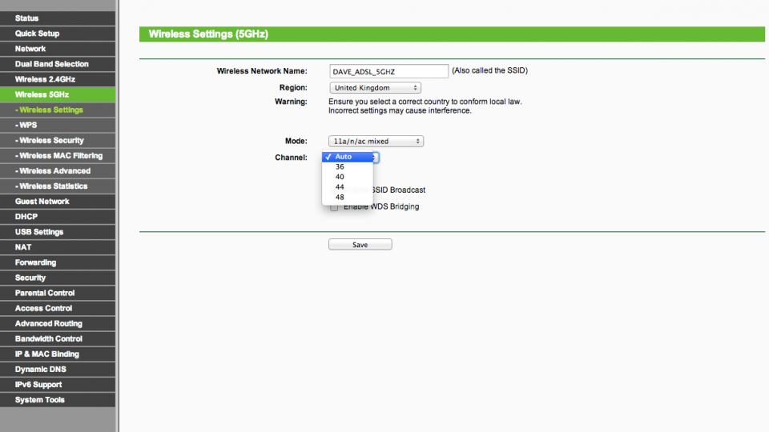Open Access Control

(x=58, y=308)
